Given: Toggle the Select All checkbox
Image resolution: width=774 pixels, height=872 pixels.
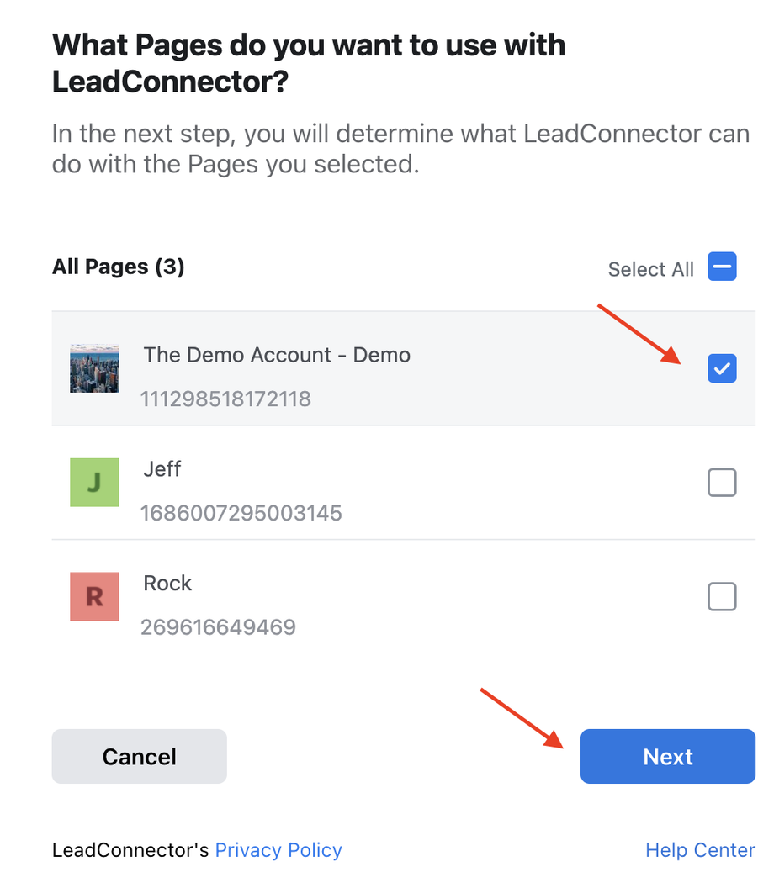Looking at the screenshot, I should (722, 267).
